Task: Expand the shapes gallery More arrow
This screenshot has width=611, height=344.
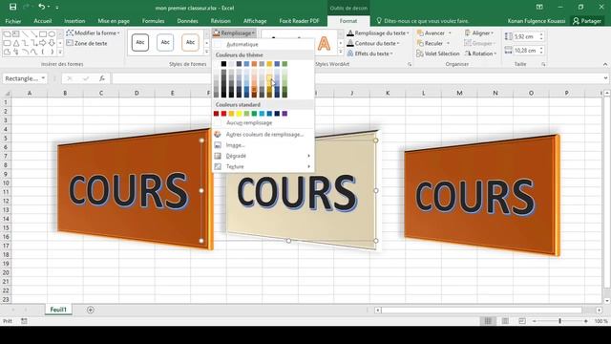Action: pos(60,52)
